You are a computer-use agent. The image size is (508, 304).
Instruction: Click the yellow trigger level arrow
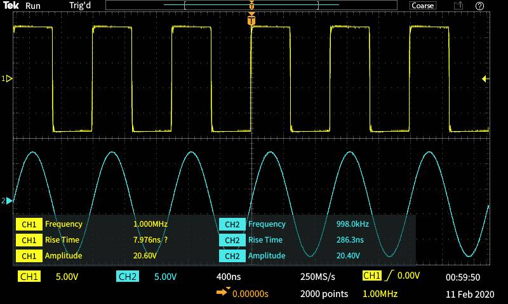pyautogui.click(x=485, y=79)
